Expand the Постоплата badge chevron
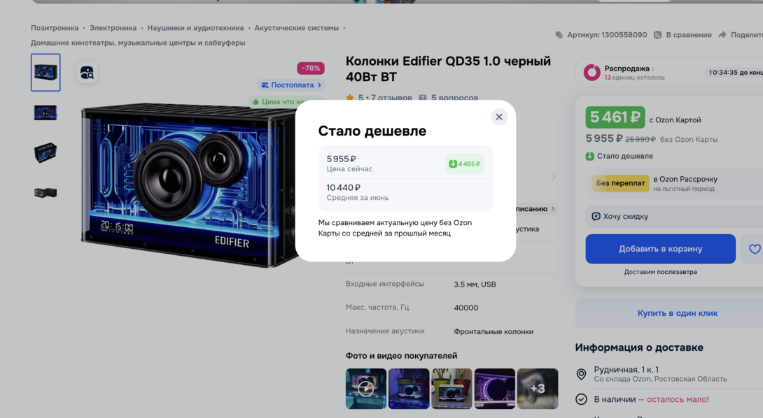 [319, 85]
